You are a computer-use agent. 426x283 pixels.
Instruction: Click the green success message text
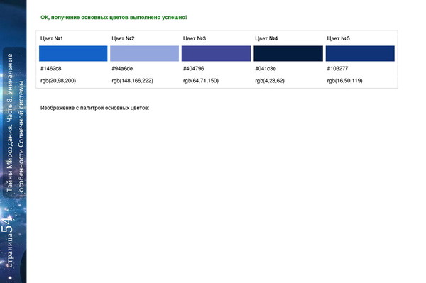[x=114, y=17]
